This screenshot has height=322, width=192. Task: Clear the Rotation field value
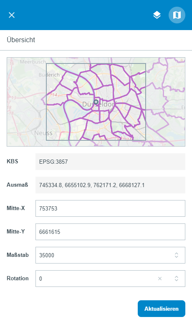click(x=160, y=279)
